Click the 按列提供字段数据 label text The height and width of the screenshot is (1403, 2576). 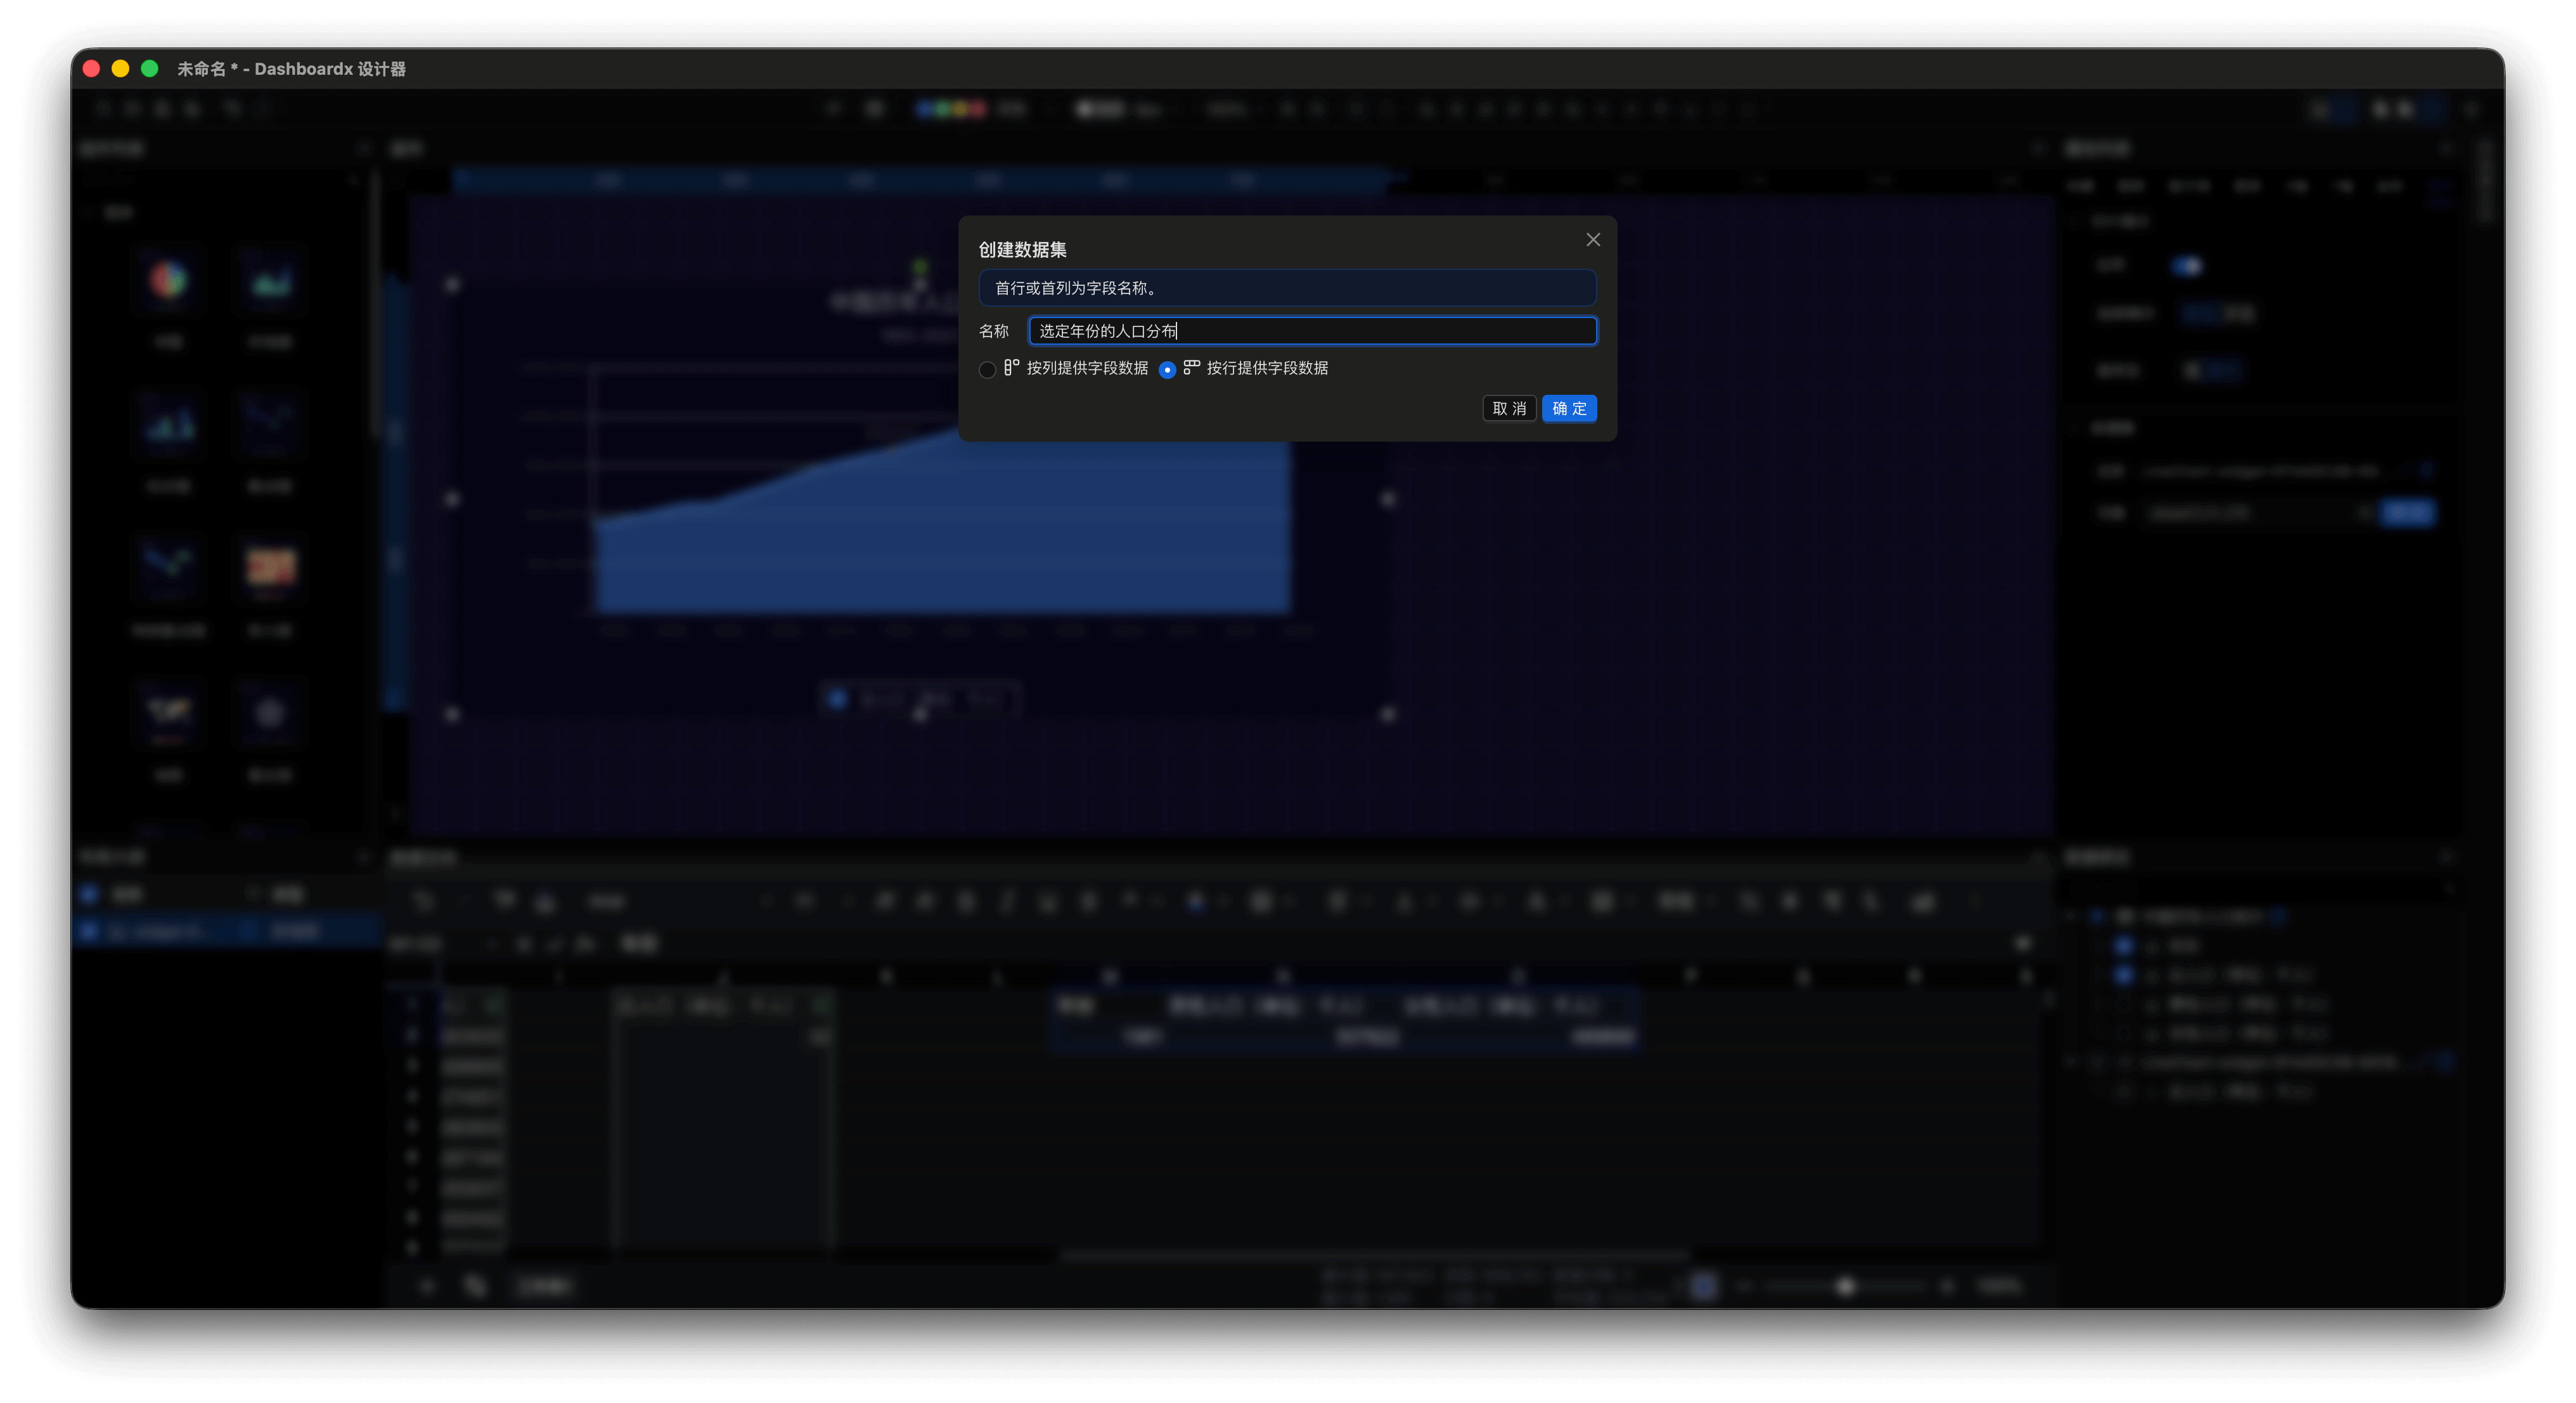click(x=1087, y=368)
